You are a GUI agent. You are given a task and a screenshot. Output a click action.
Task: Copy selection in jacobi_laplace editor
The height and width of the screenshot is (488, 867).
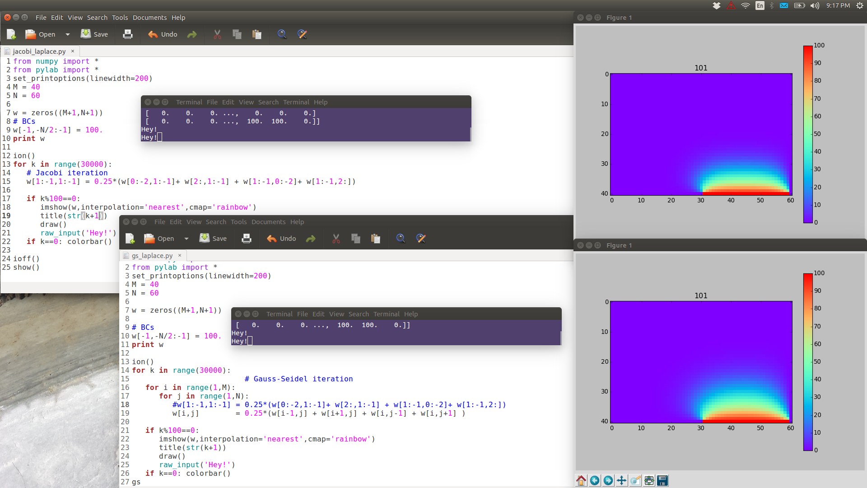[x=237, y=34]
